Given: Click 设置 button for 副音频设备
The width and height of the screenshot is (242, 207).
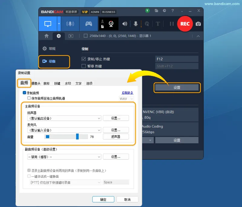Looking at the screenshot, I should [116, 157].
